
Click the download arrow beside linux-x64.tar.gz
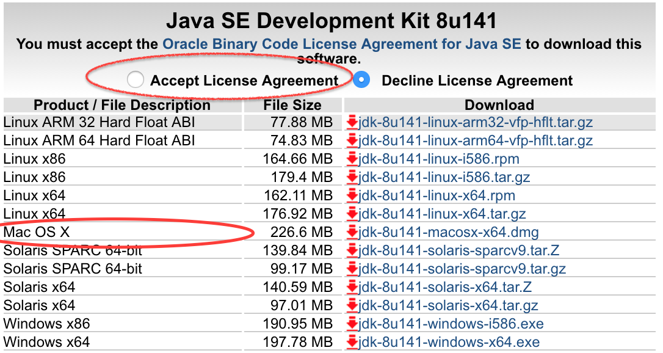[352, 214]
